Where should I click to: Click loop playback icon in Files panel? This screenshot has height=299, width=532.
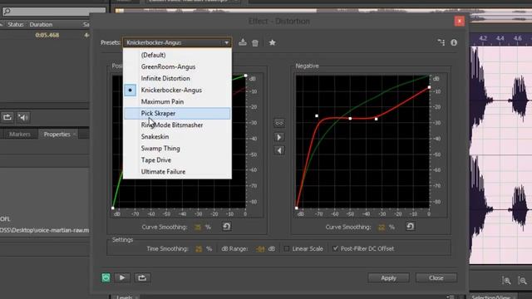(7, 117)
